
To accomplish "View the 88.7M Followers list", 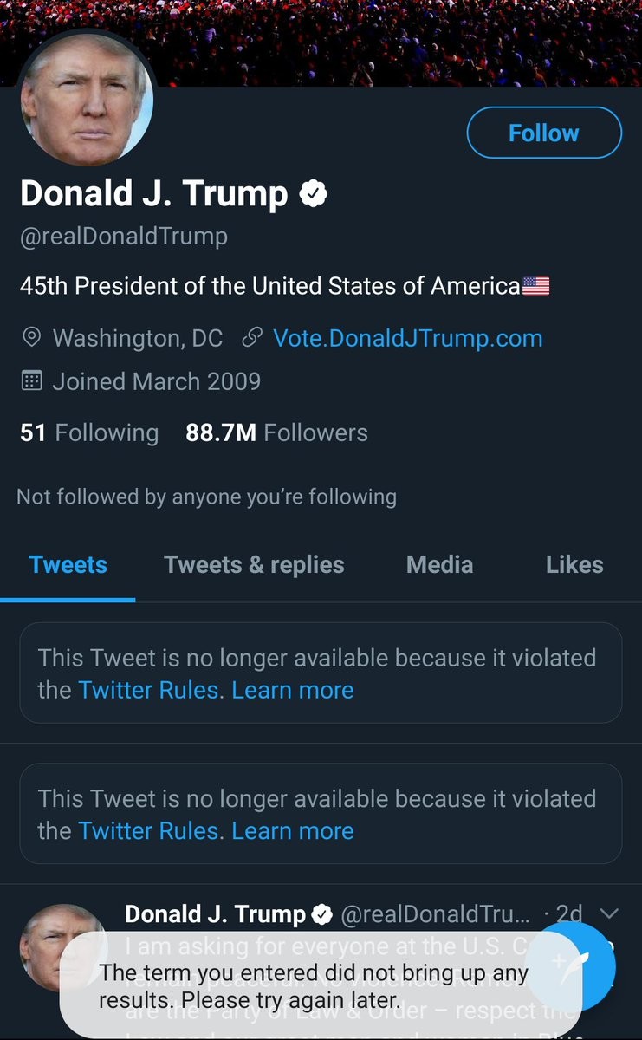I will (276, 432).
